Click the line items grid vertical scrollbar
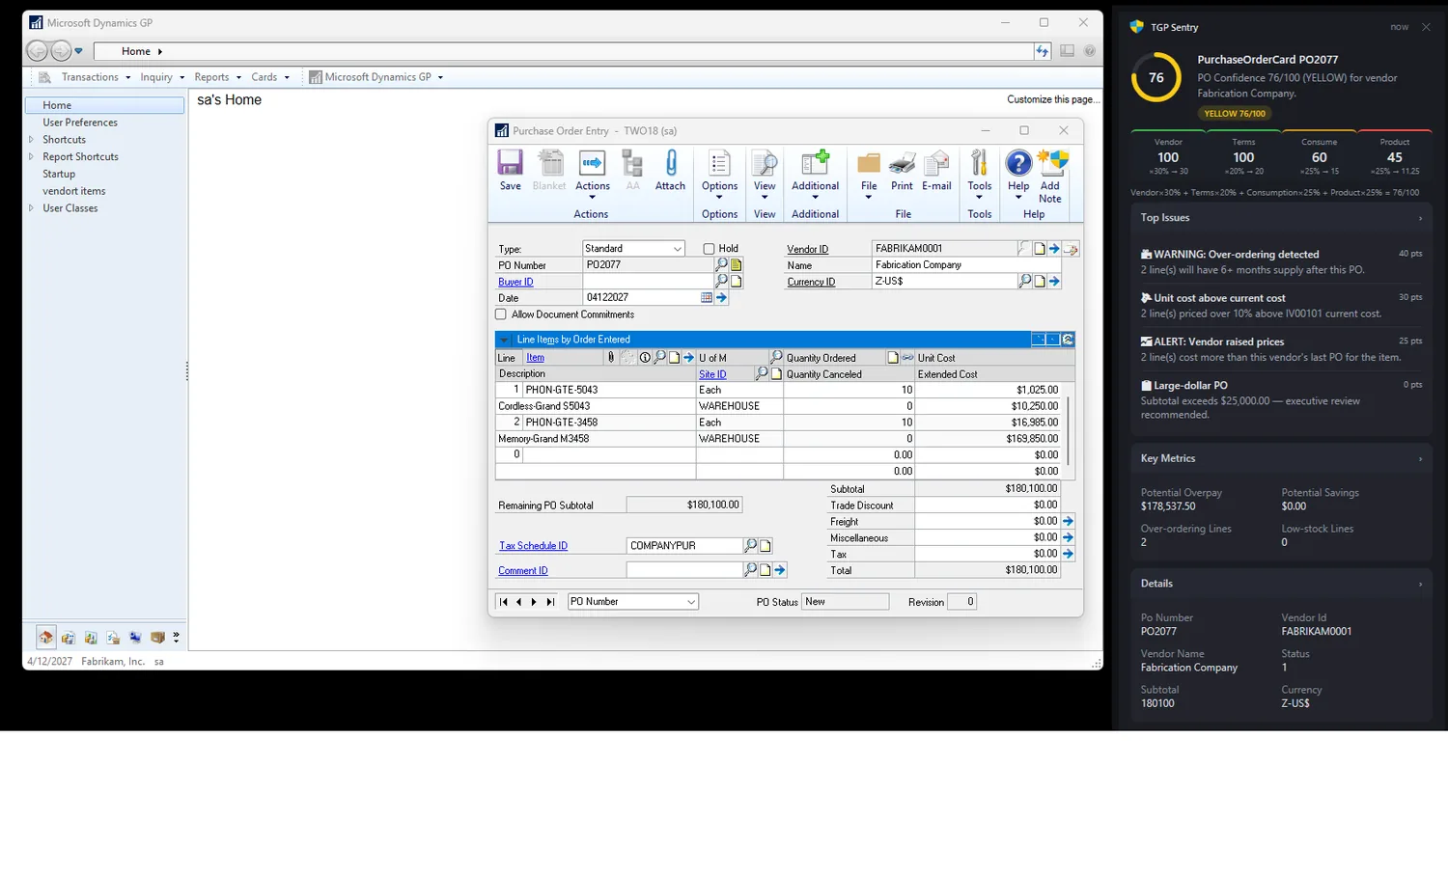1448x874 pixels. (x=1068, y=430)
